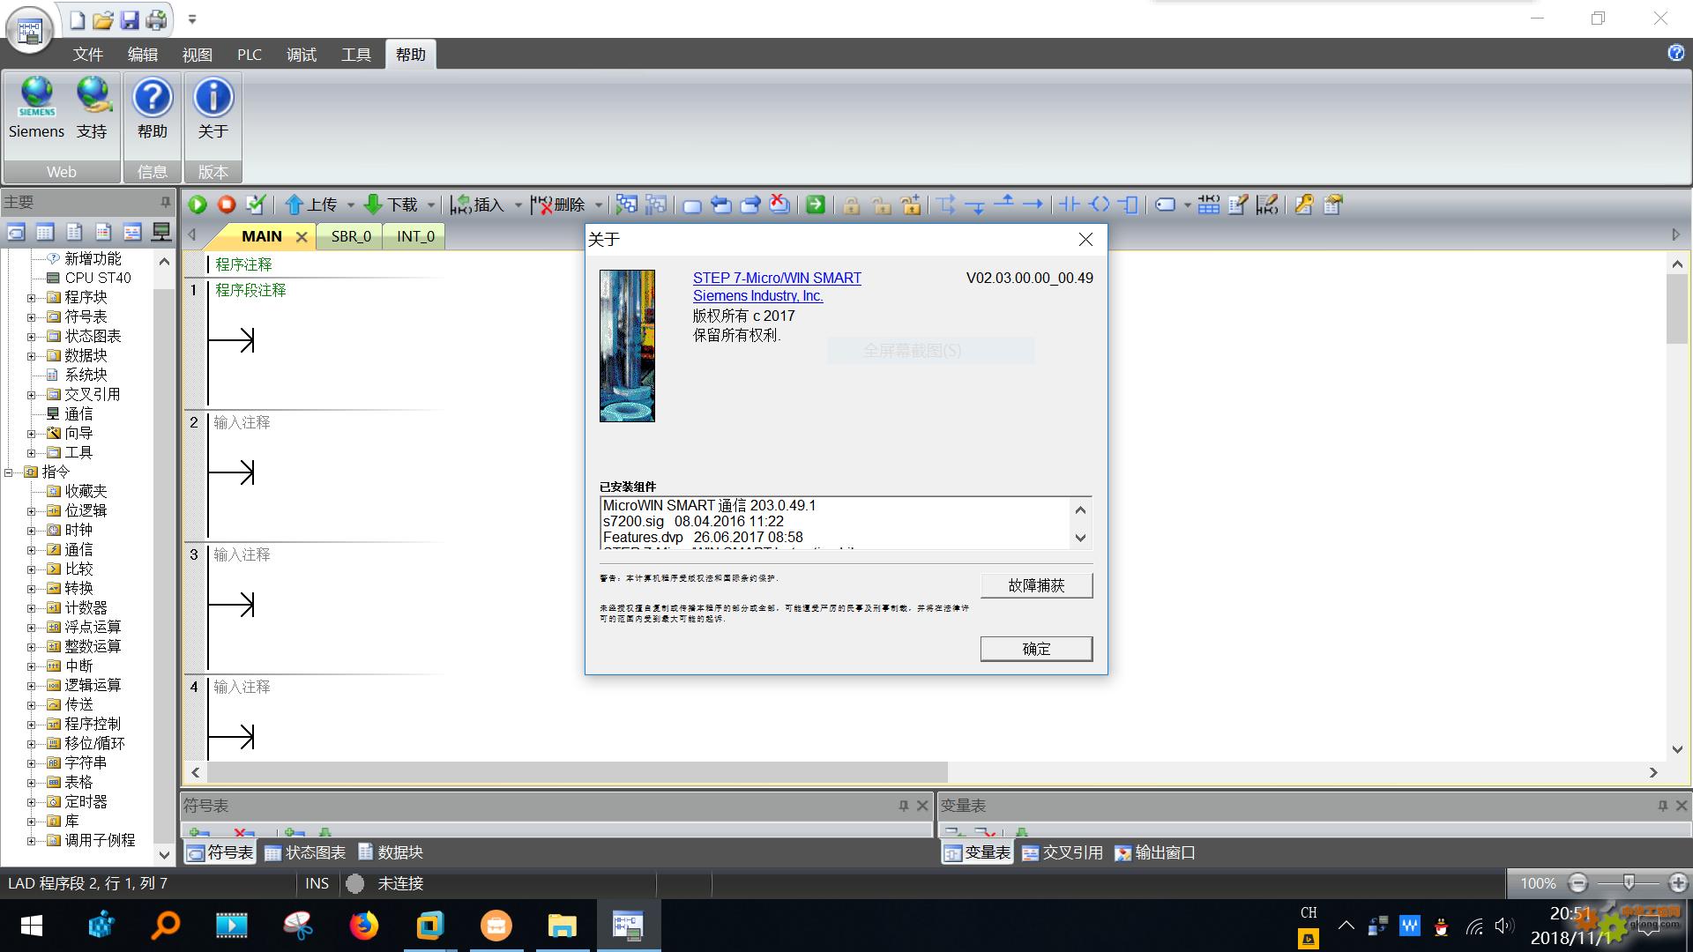Screen dimensions: 1693x952
Task: Click the zoom slider handle
Action: tap(1629, 882)
